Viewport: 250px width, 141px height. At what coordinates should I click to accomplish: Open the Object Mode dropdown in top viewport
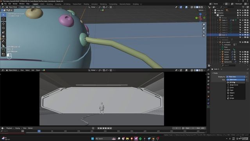click(x=12, y=7)
